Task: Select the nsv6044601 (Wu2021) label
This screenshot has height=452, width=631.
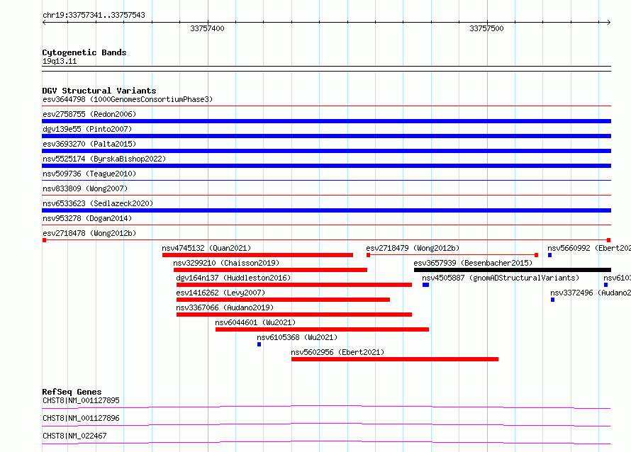Action: tap(255, 322)
